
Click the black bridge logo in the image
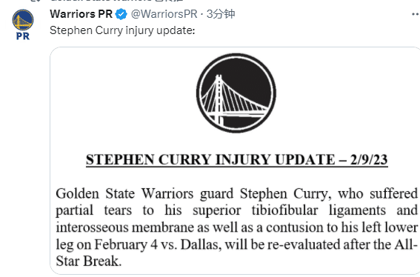pyautogui.click(x=236, y=93)
